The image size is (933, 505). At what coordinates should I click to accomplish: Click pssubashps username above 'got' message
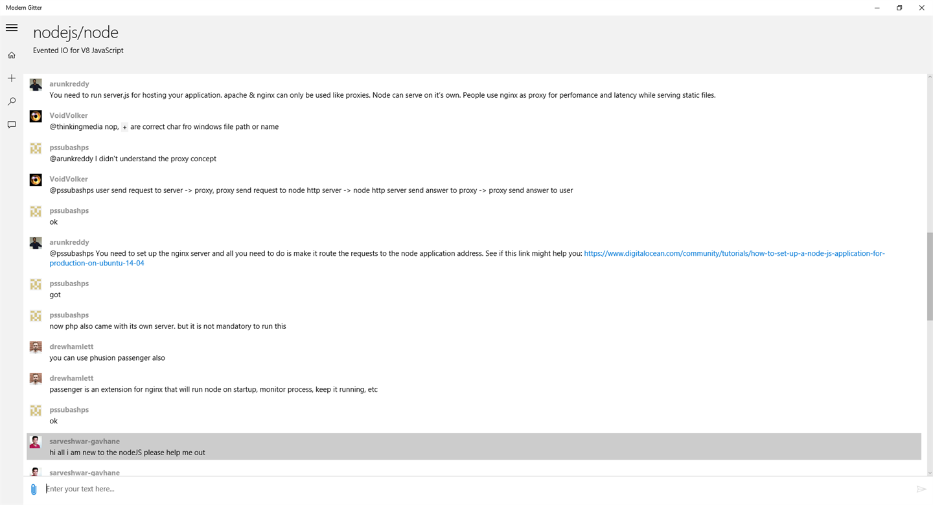(x=69, y=284)
